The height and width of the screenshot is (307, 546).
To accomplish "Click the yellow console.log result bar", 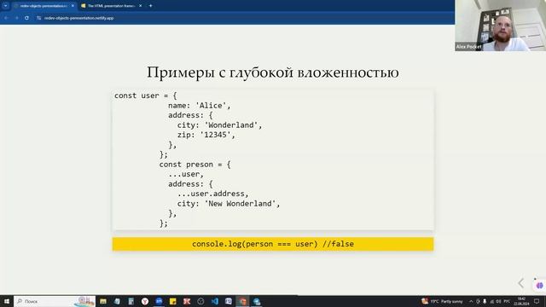I will 273,244.
